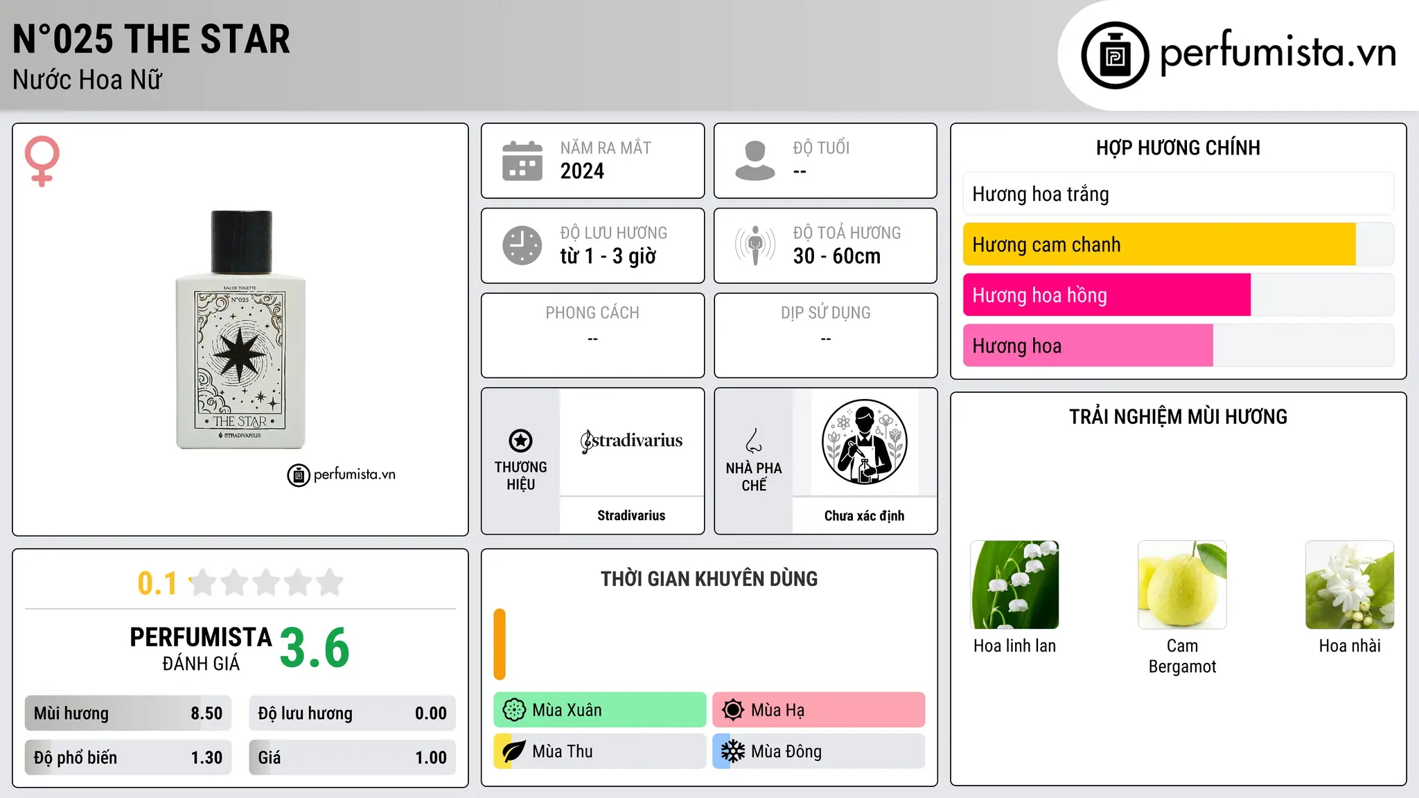Click the Chưa xác định perfumer label
This screenshot has height=798, width=1419.
pos(865,516)
